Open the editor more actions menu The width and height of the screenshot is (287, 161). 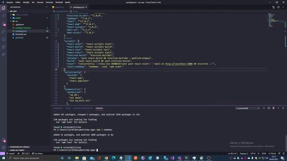coord(283,7)
